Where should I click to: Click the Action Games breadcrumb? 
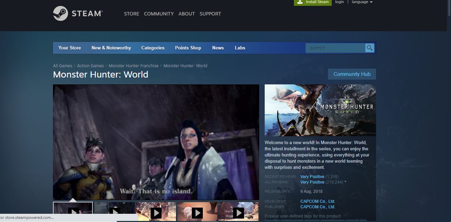coord(90,66)
